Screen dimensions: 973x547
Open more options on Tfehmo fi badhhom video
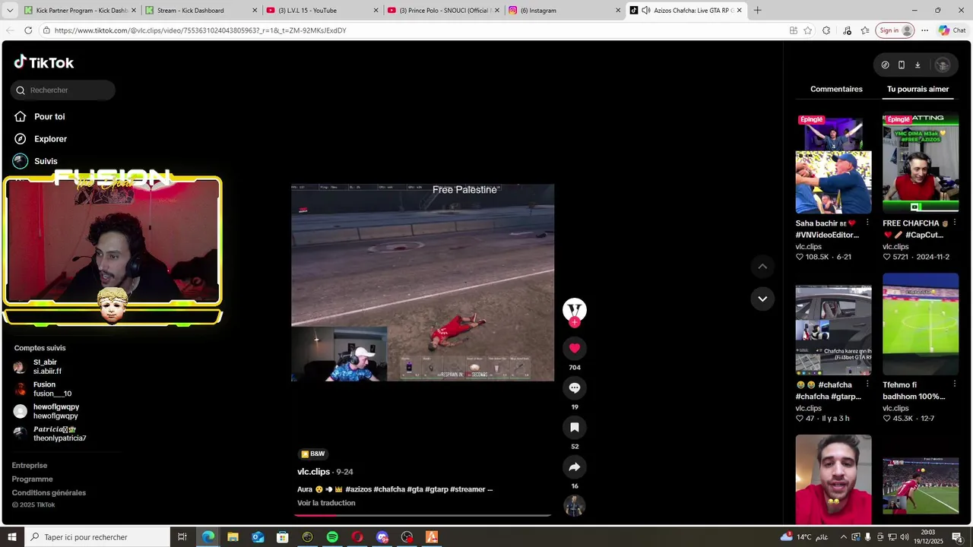click(955, 384)
